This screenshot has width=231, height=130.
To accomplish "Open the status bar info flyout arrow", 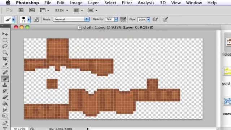I will 88,129.
